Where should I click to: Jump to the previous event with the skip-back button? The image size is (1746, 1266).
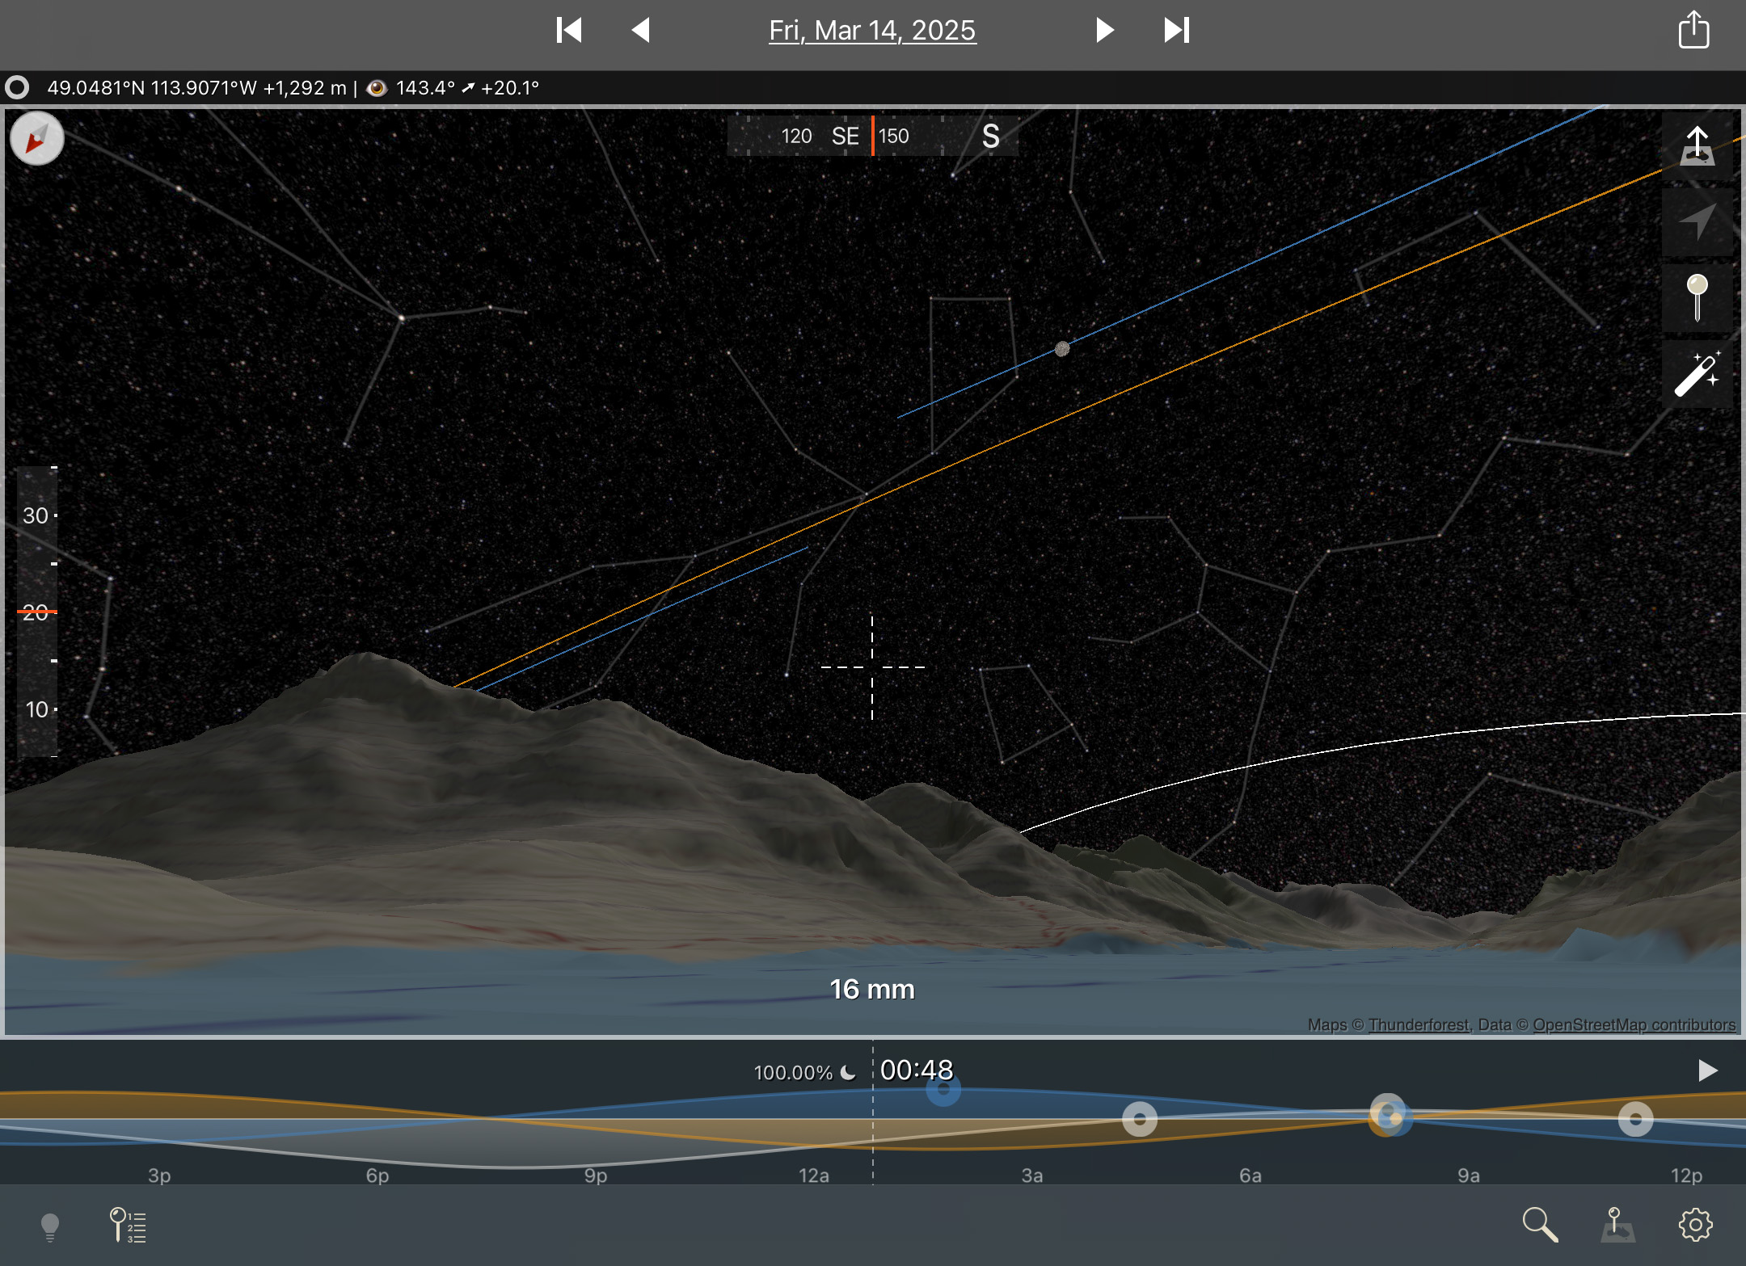569,31
